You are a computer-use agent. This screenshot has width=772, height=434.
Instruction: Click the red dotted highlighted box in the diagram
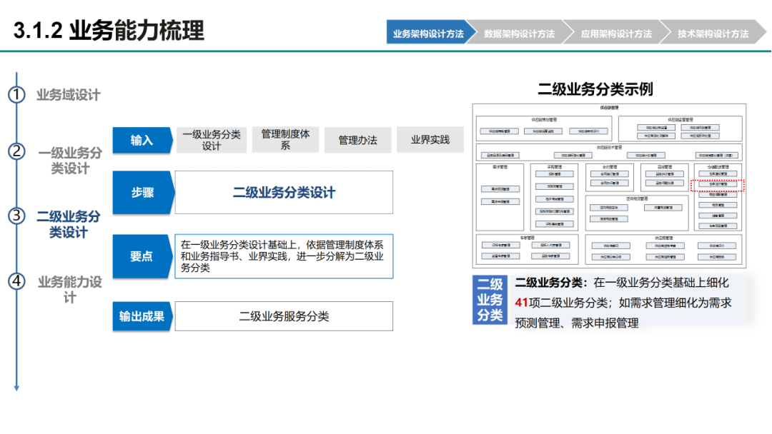pyautogui.click(x=718, y=185)
